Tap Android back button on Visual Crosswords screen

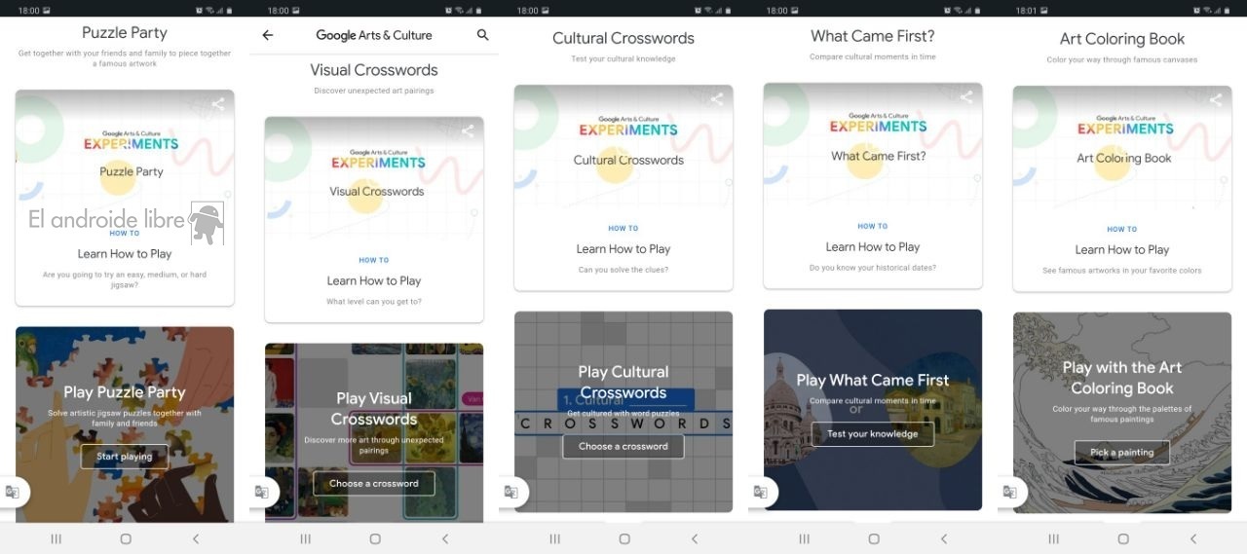pos(445,538)
